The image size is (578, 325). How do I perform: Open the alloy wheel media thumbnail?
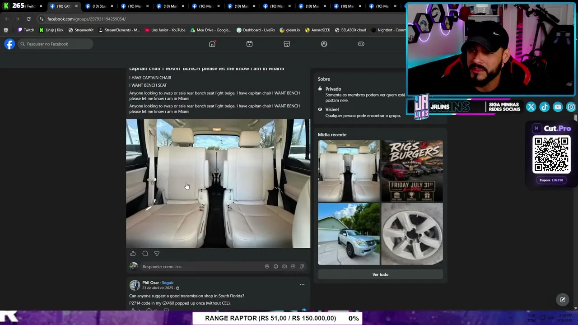pos(412,234)
